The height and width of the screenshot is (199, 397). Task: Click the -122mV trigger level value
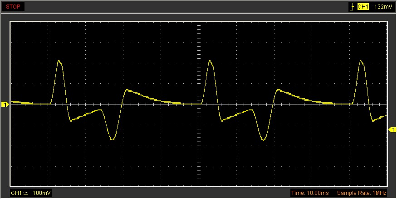coord(381,7)
